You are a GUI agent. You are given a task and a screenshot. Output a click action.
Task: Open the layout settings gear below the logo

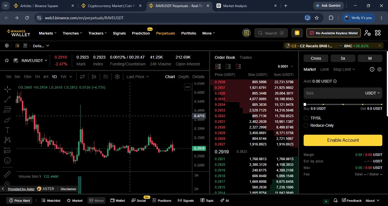pos(7,46)
